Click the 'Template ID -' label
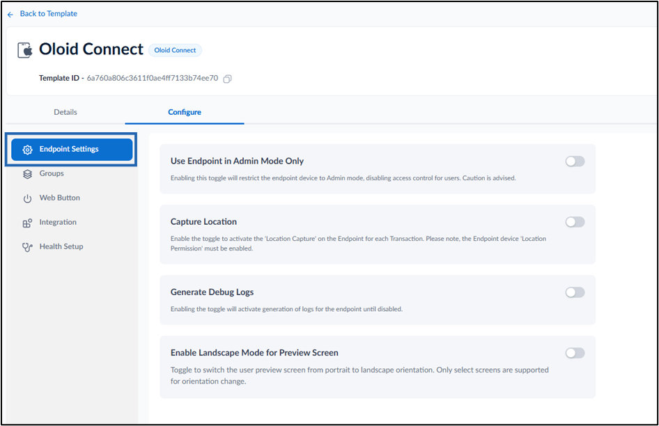659x426 pixels. click(x=61, y=78)
